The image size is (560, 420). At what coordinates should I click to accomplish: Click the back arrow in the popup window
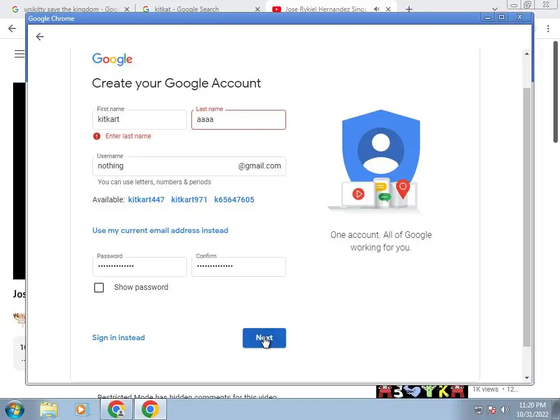click(x=39, y=37)
